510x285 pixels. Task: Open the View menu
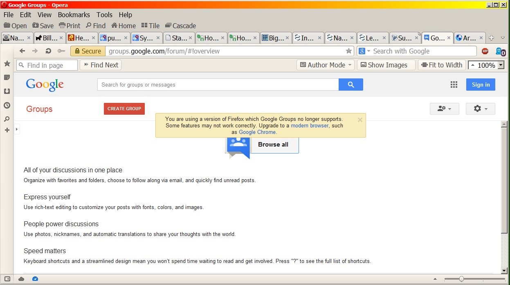point(45,15)
